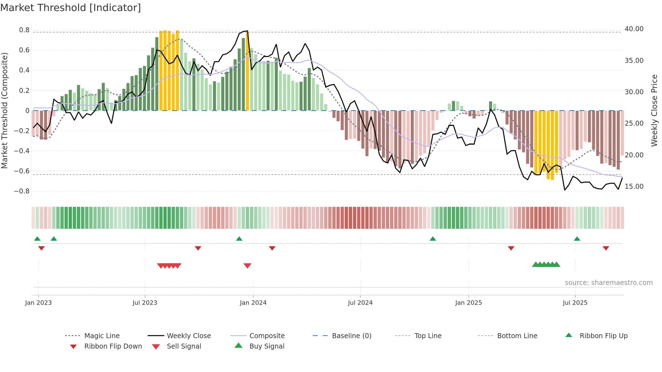Toggle the Ribbon Flip Up legend entry

(x=597, y=336)
